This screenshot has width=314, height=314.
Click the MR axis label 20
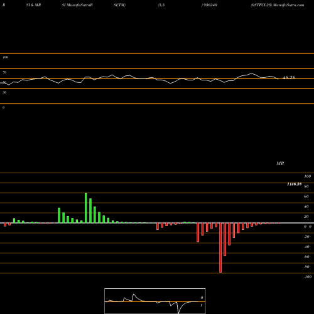[306, 217]
